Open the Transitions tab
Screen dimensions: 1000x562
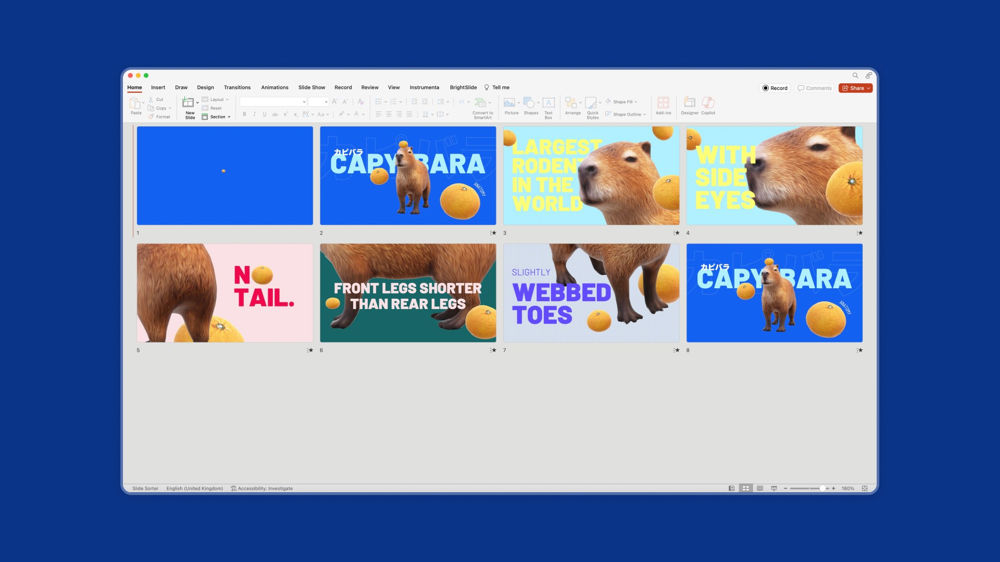coord(237,87)
